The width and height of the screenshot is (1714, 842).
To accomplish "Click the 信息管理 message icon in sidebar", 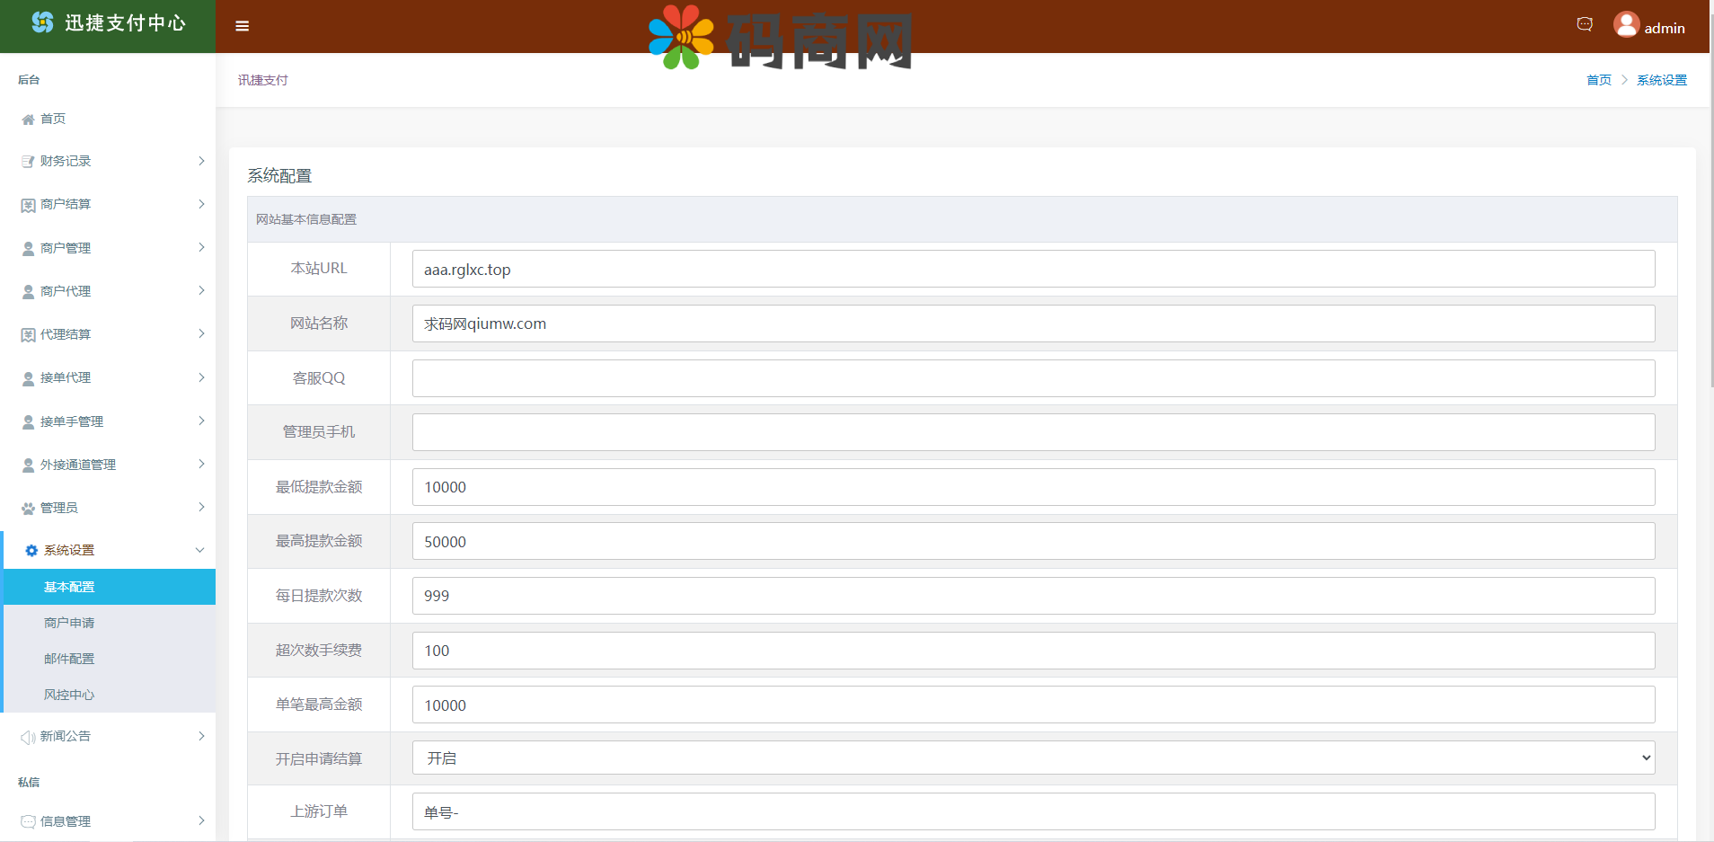I will click(x=28, y=821).
